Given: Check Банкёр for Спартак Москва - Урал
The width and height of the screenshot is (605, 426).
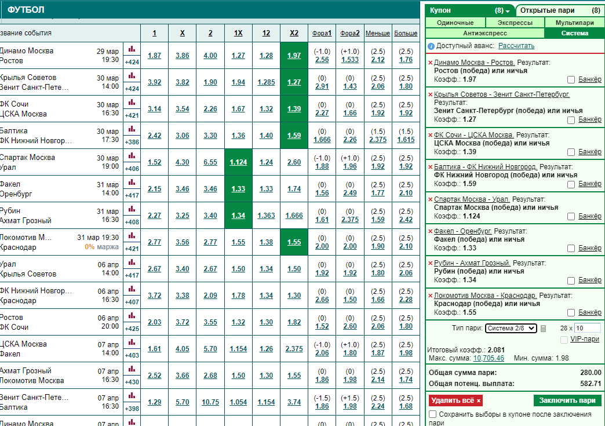Looking at the screenshot, I should pos(571,216).
